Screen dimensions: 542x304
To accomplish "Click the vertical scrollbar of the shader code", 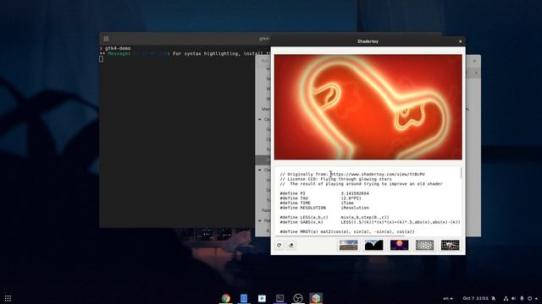I will pyautogui.click(x=461, y=173).
